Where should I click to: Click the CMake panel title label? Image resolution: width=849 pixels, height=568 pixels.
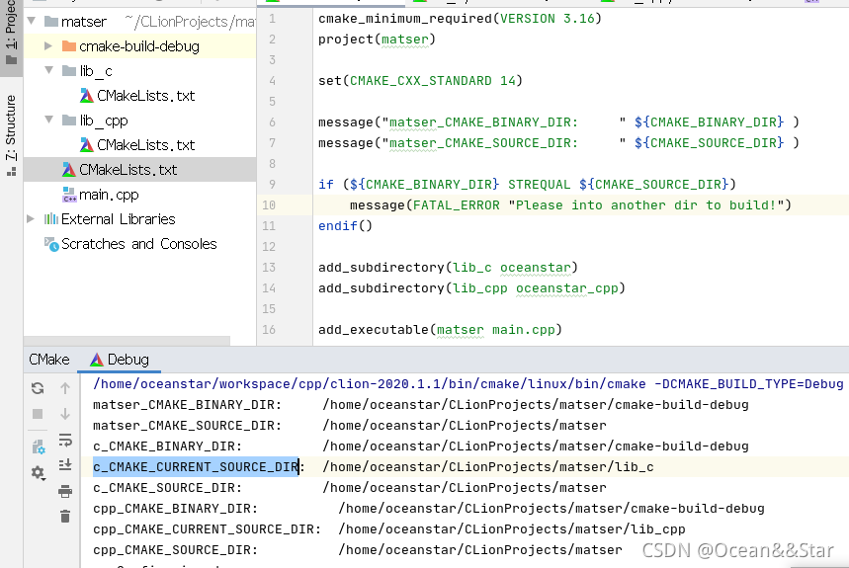coord(49,360)
